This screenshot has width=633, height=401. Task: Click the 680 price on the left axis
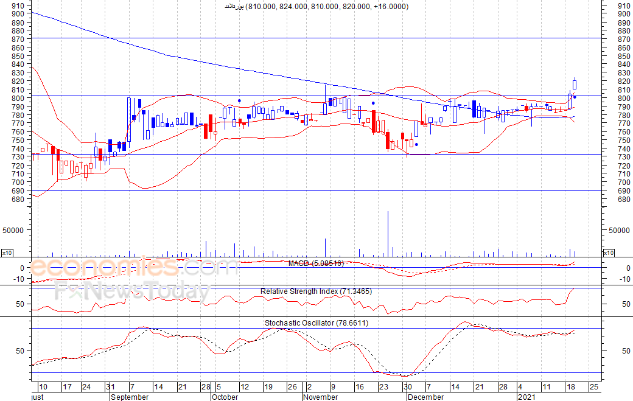pyautogui.click(x=19, y=200)
